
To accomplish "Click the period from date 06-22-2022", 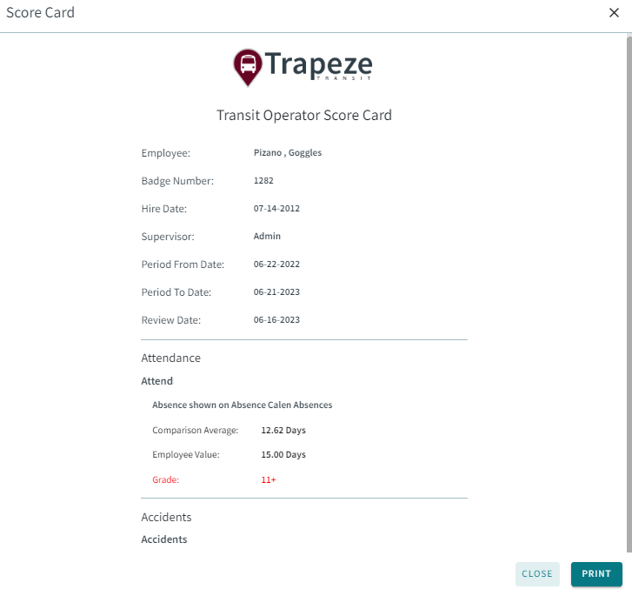I will [x=276, y=265].
